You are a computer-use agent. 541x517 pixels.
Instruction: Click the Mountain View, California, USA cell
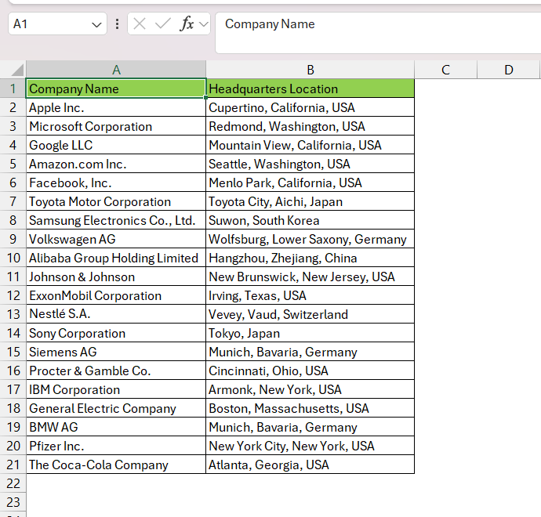(310, 145)
